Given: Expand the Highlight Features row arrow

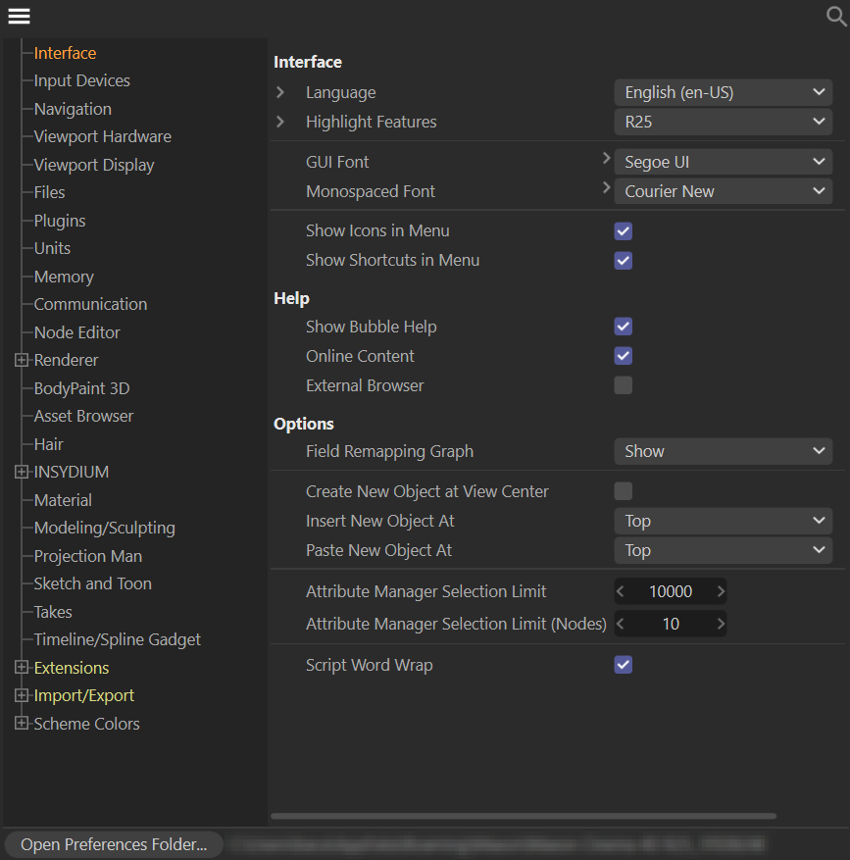Looking at the screenshot, I should (280, 122).
